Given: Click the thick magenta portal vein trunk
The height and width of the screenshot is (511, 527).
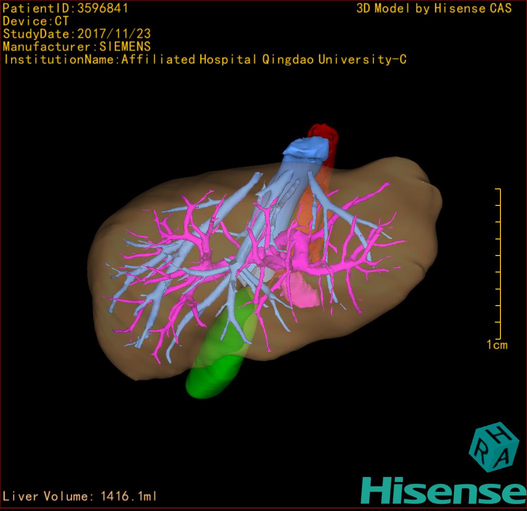Looking at the screenshot, I should point(291,245).
